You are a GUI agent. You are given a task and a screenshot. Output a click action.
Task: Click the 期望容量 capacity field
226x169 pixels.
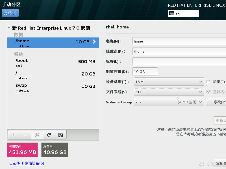click(x=145, y=71)
